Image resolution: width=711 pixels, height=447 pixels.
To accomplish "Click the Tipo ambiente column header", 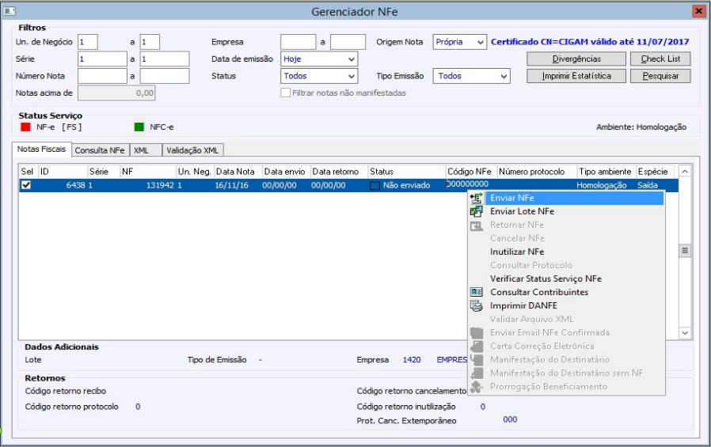I will click(x=606, y=172).
